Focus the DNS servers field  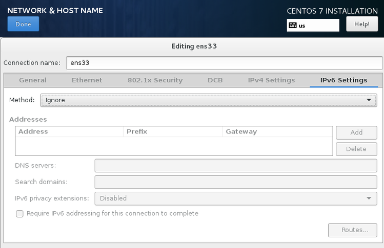[x=235, y=166]
